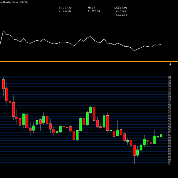The width and height of the screenshot is (178, 178).
Task: Click the open price value O: 177.32
Action: pyautogui.click(x=66, y=8)
